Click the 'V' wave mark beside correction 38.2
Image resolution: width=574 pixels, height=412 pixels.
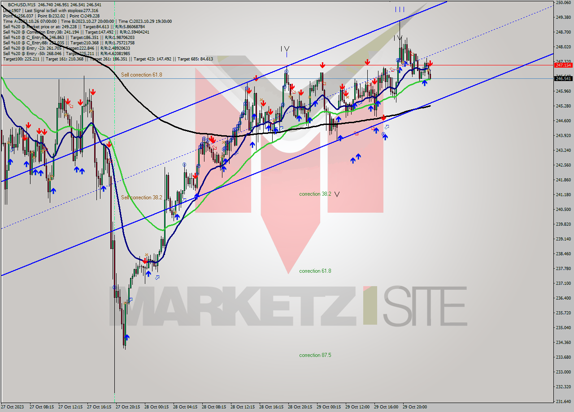[x=337, y=194]
